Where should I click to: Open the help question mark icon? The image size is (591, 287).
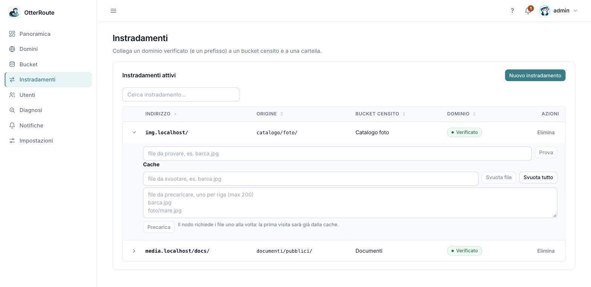[512, 11]
